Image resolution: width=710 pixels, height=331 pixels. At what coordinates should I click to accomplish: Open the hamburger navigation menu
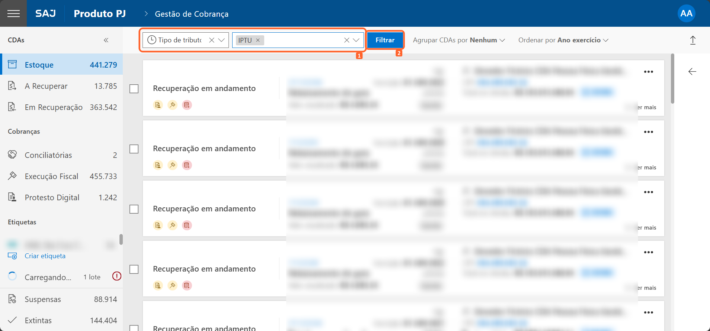pyautogui.click(x=13, y=14)
